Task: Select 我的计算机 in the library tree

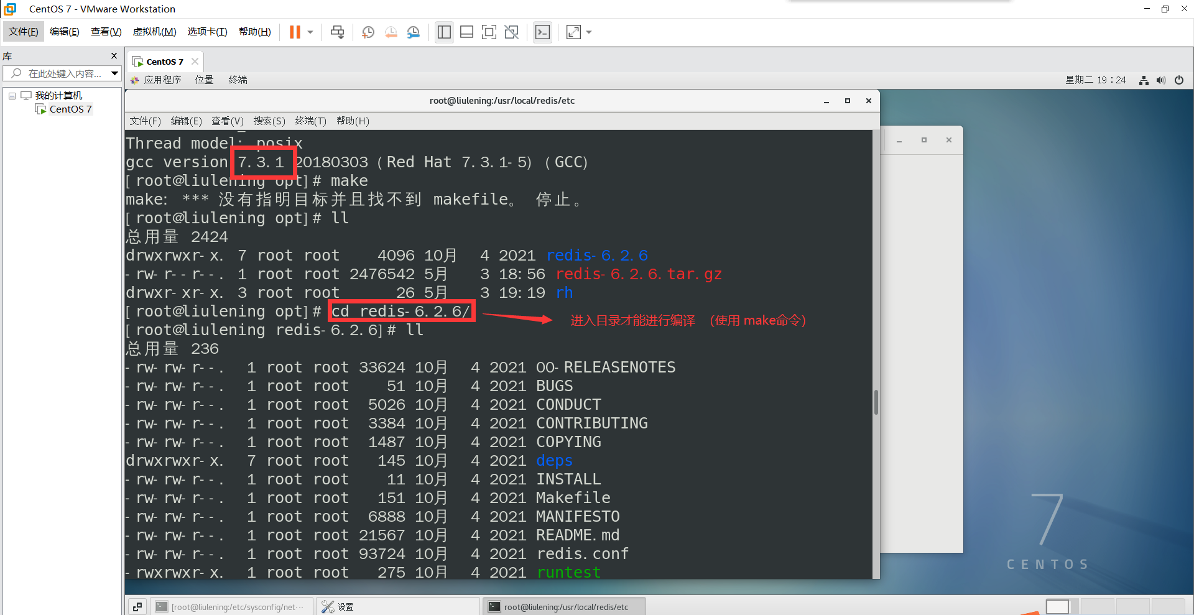Action: [x=58, y=96]
